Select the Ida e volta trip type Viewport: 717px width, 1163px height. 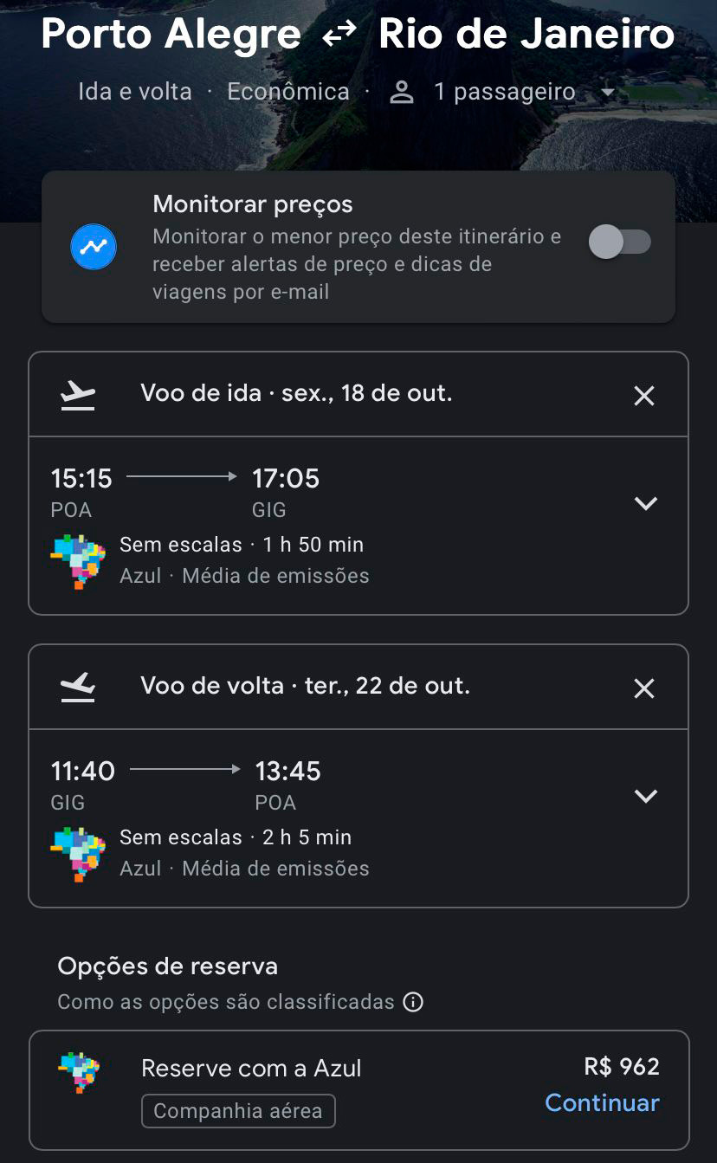coord(135,92)
